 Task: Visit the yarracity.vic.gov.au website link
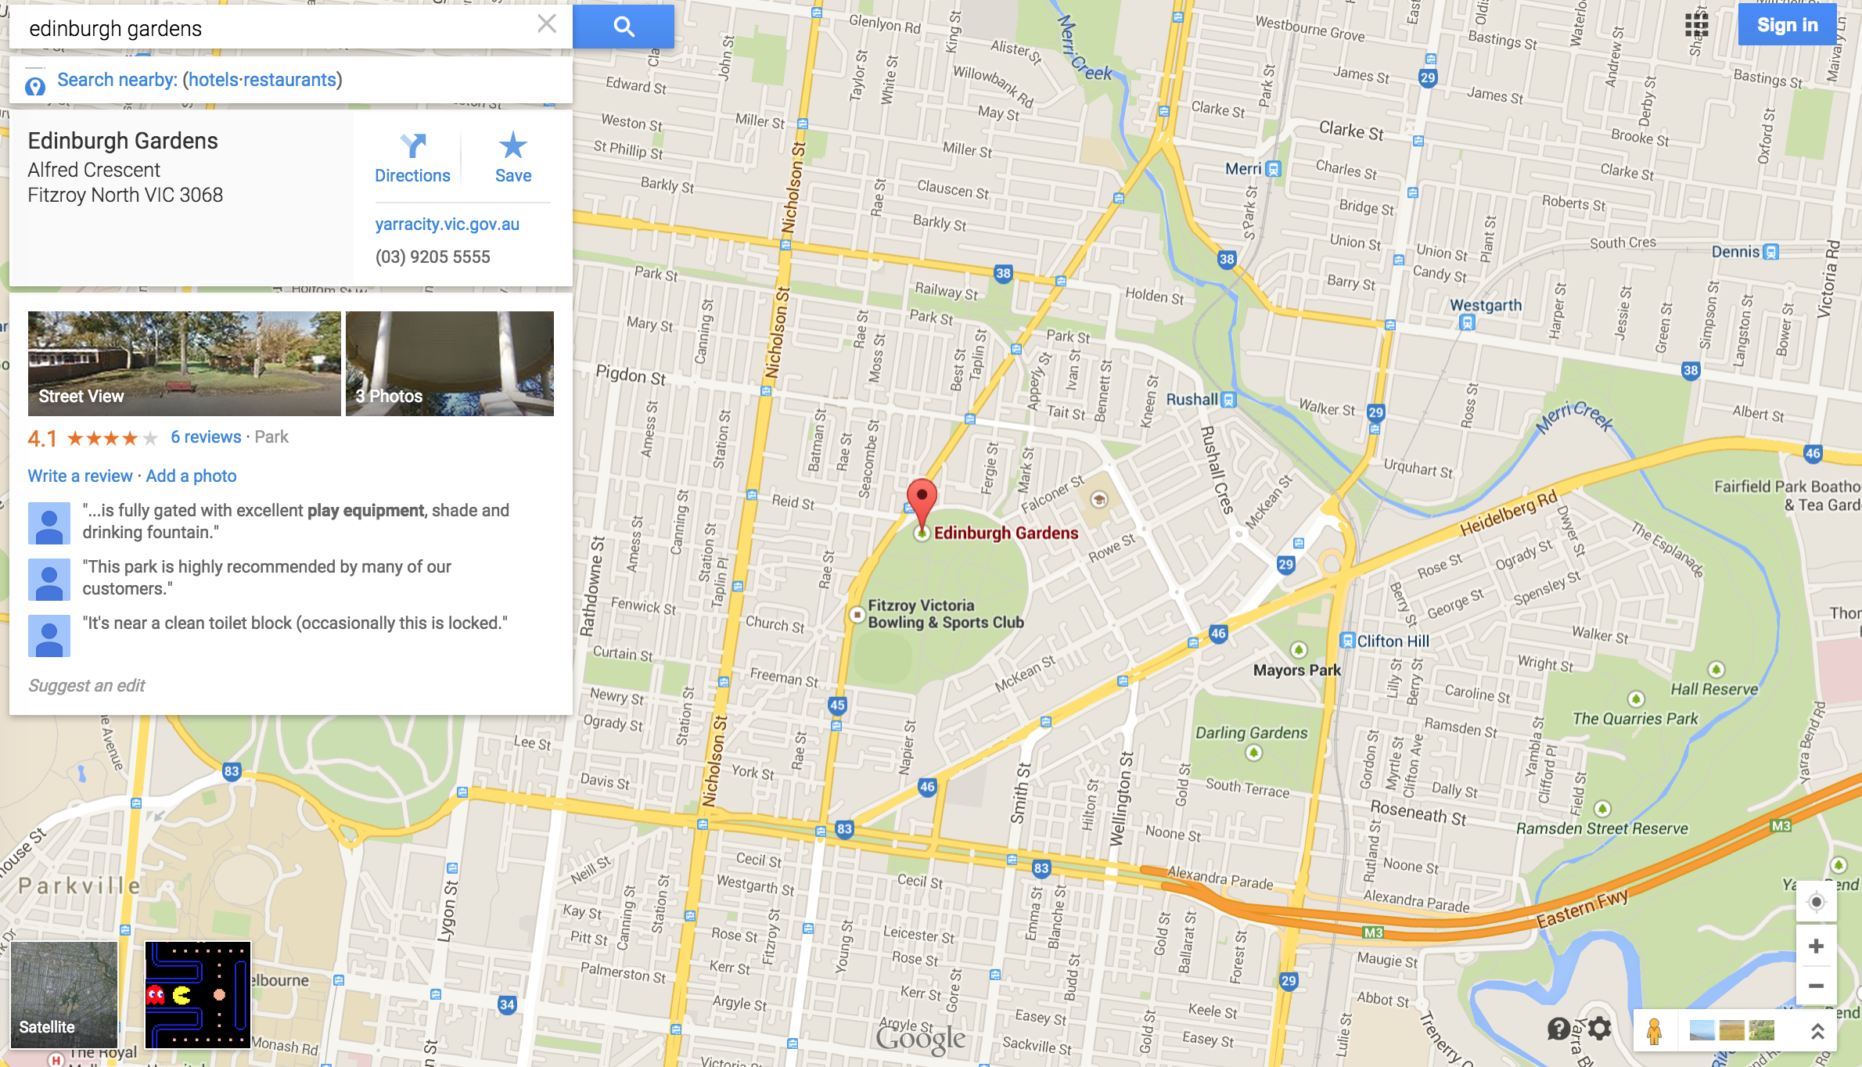pos(447,225)
